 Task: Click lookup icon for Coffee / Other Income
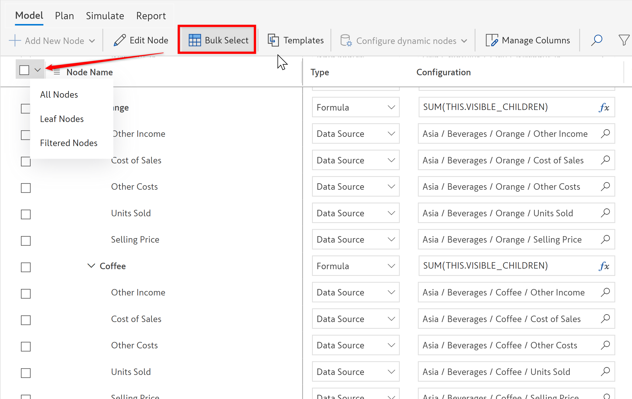(605, 292)
